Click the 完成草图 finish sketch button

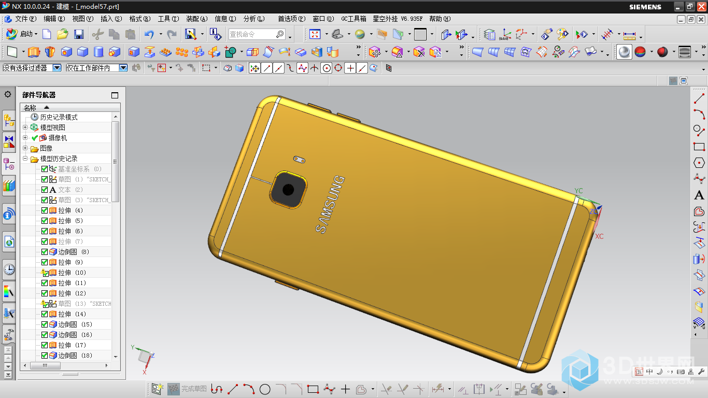[x=188, y=389]
